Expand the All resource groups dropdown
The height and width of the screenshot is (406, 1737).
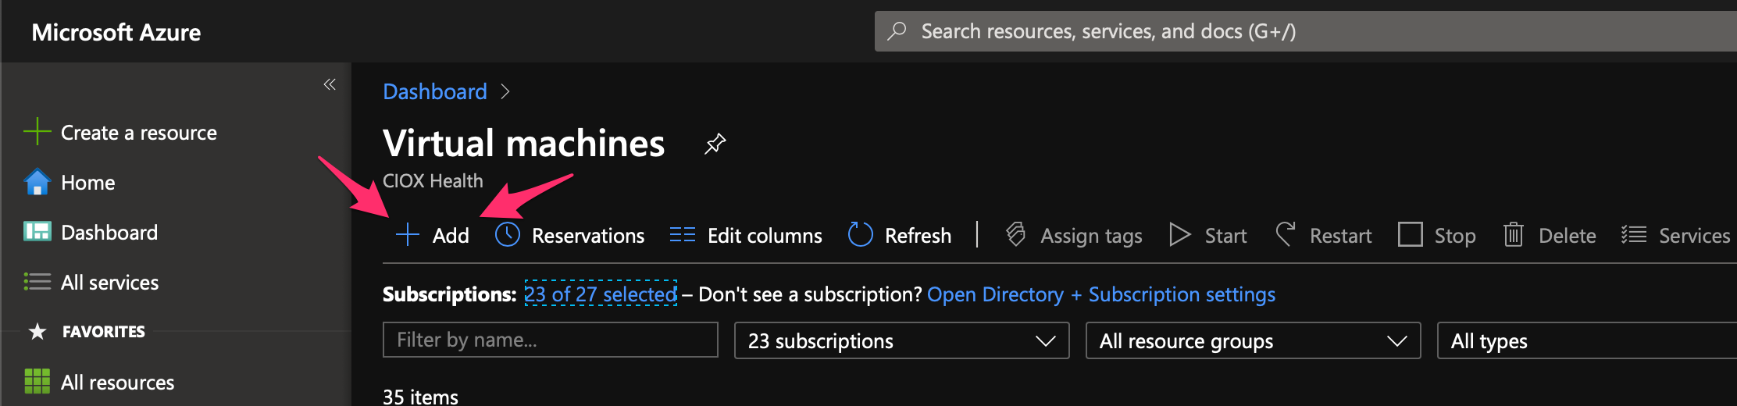pos(1253,340)
